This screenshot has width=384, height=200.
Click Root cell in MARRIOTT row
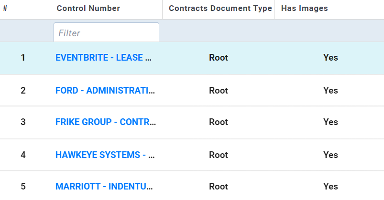point(219,187)
